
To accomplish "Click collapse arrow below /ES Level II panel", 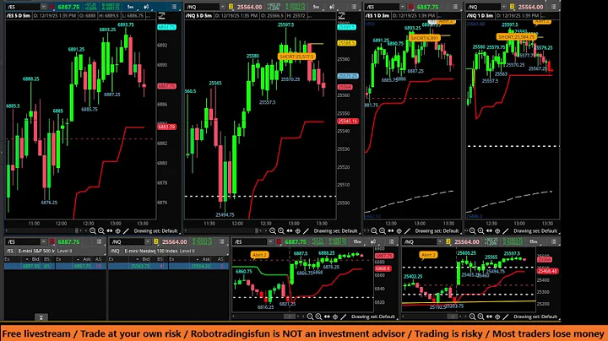I will [x=41, y=317].
